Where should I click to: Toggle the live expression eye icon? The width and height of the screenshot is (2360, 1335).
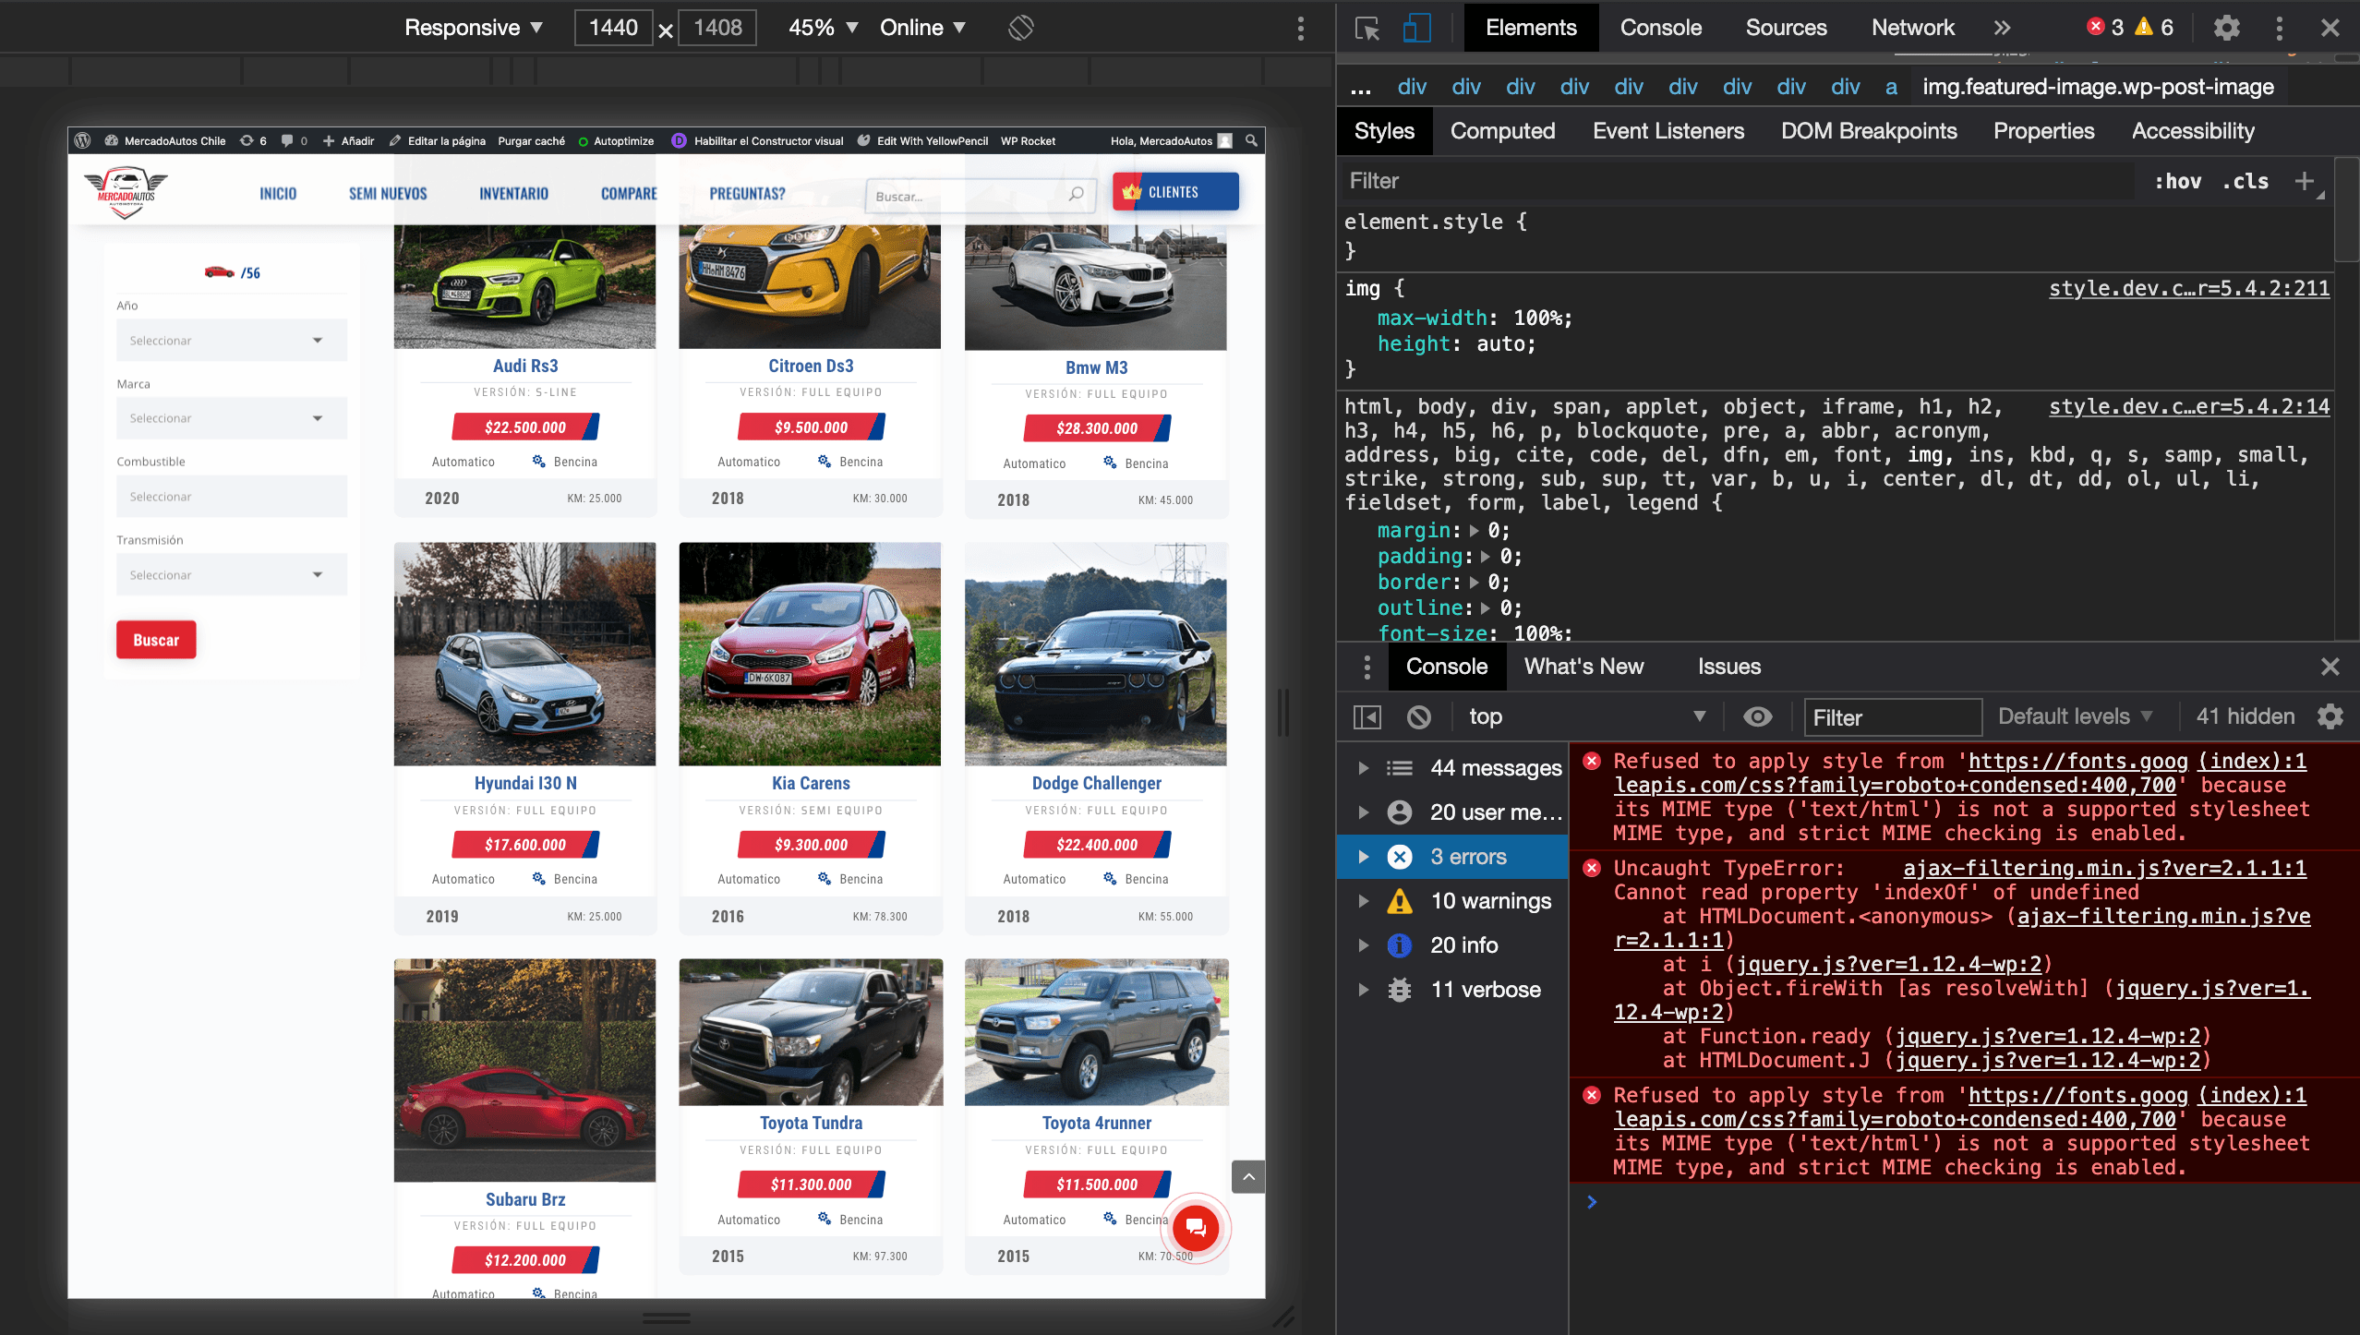(x=1758, y=717)
